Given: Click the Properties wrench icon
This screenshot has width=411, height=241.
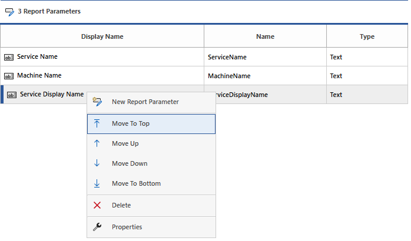Looking at the screenshot, I should 97,227.
